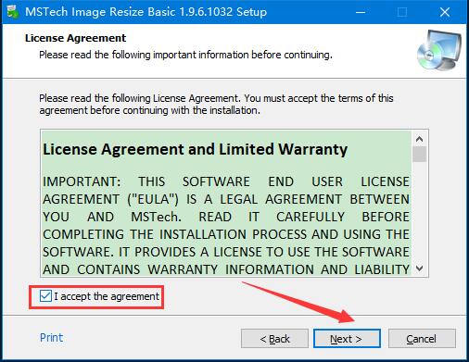Click the license scrollbar up arrow
The height and width of the screenshot is (362, 469).
coord(419,139)
